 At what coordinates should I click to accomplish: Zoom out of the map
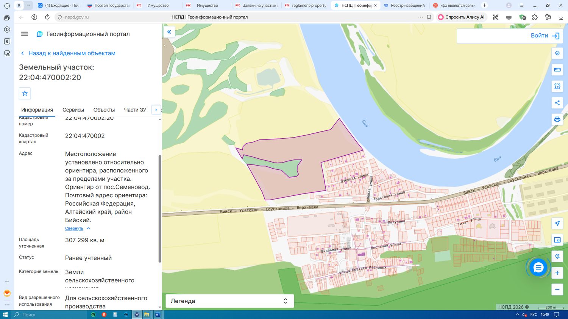point(557,290)
